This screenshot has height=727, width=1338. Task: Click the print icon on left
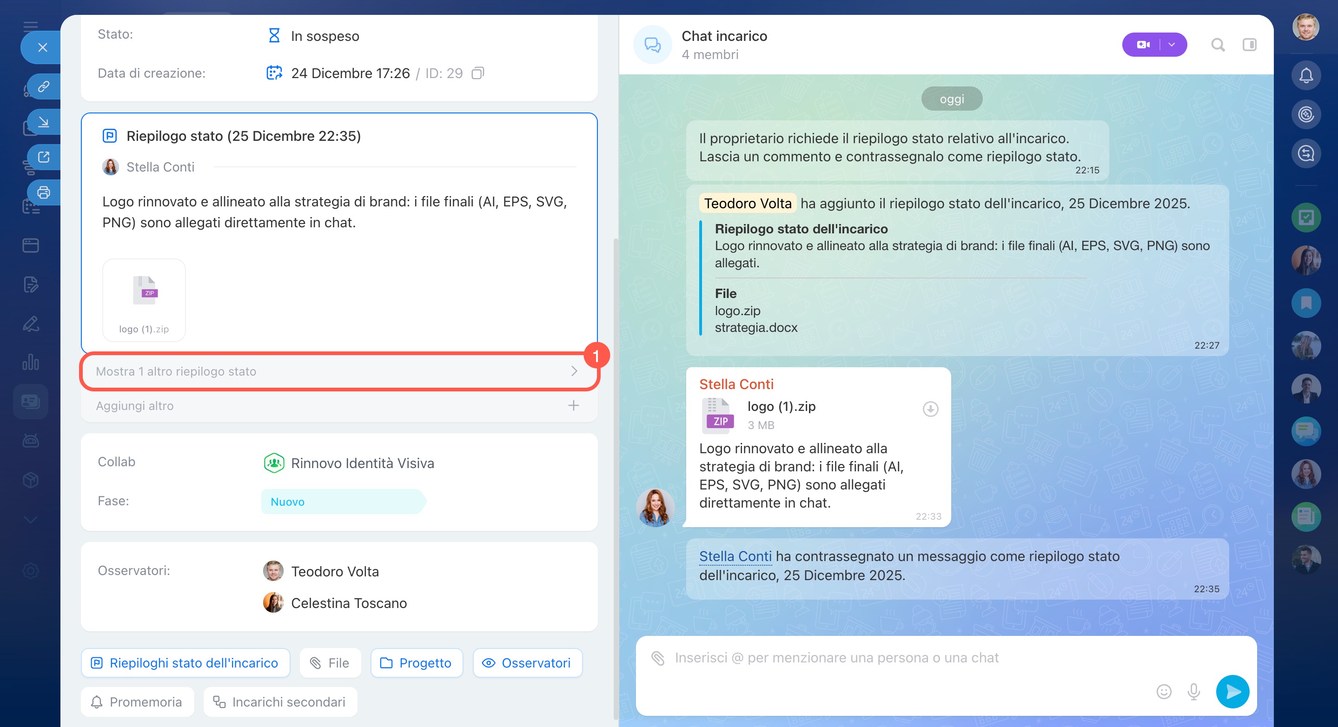tap(44, 192)
